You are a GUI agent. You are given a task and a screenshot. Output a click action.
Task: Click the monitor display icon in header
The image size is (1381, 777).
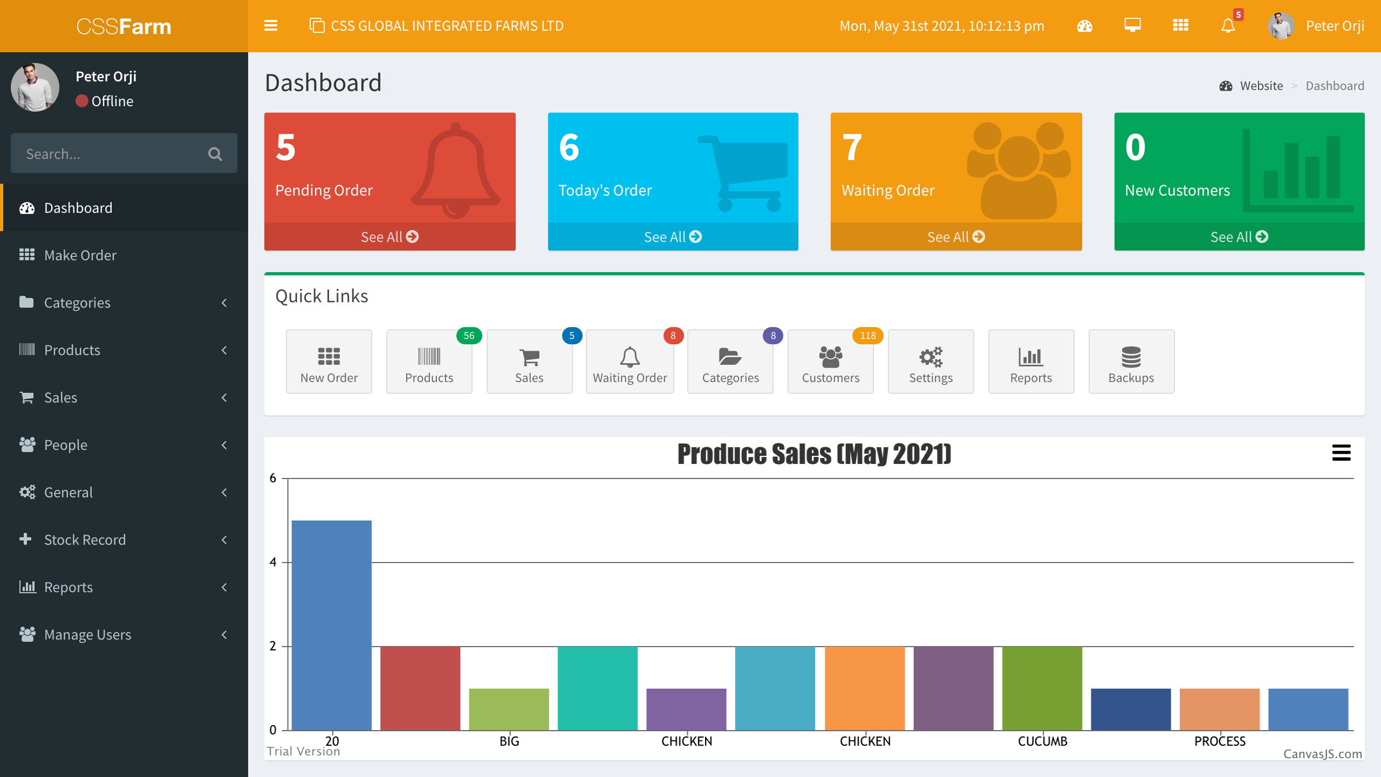click(x=1132, y=25)
